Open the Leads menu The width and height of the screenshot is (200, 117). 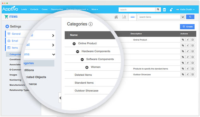24,9
